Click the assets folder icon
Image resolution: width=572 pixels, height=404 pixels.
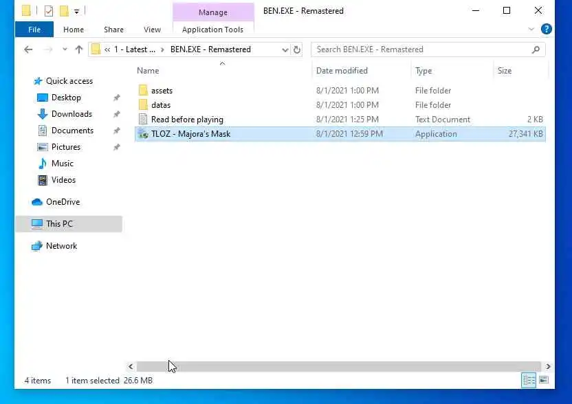click(143, 90)
